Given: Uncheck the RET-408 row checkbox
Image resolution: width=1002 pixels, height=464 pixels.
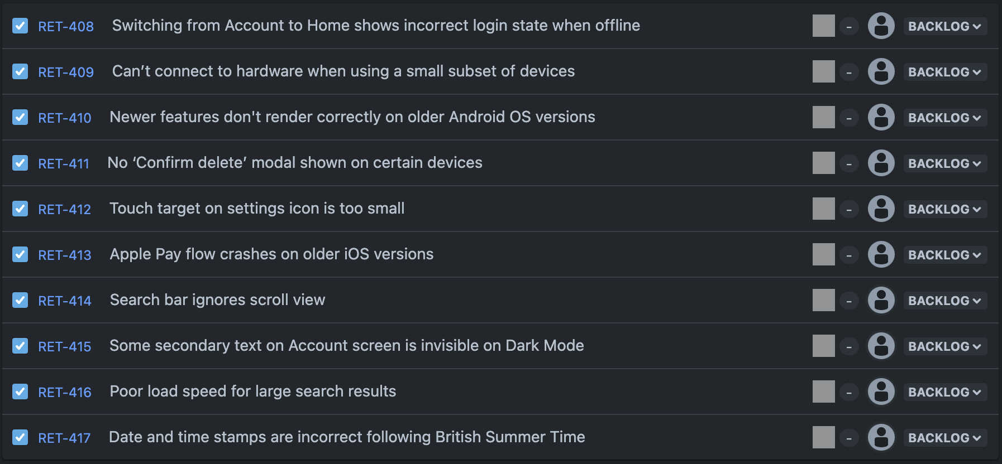Looking at the screenshot, I should tap(20, 26).
